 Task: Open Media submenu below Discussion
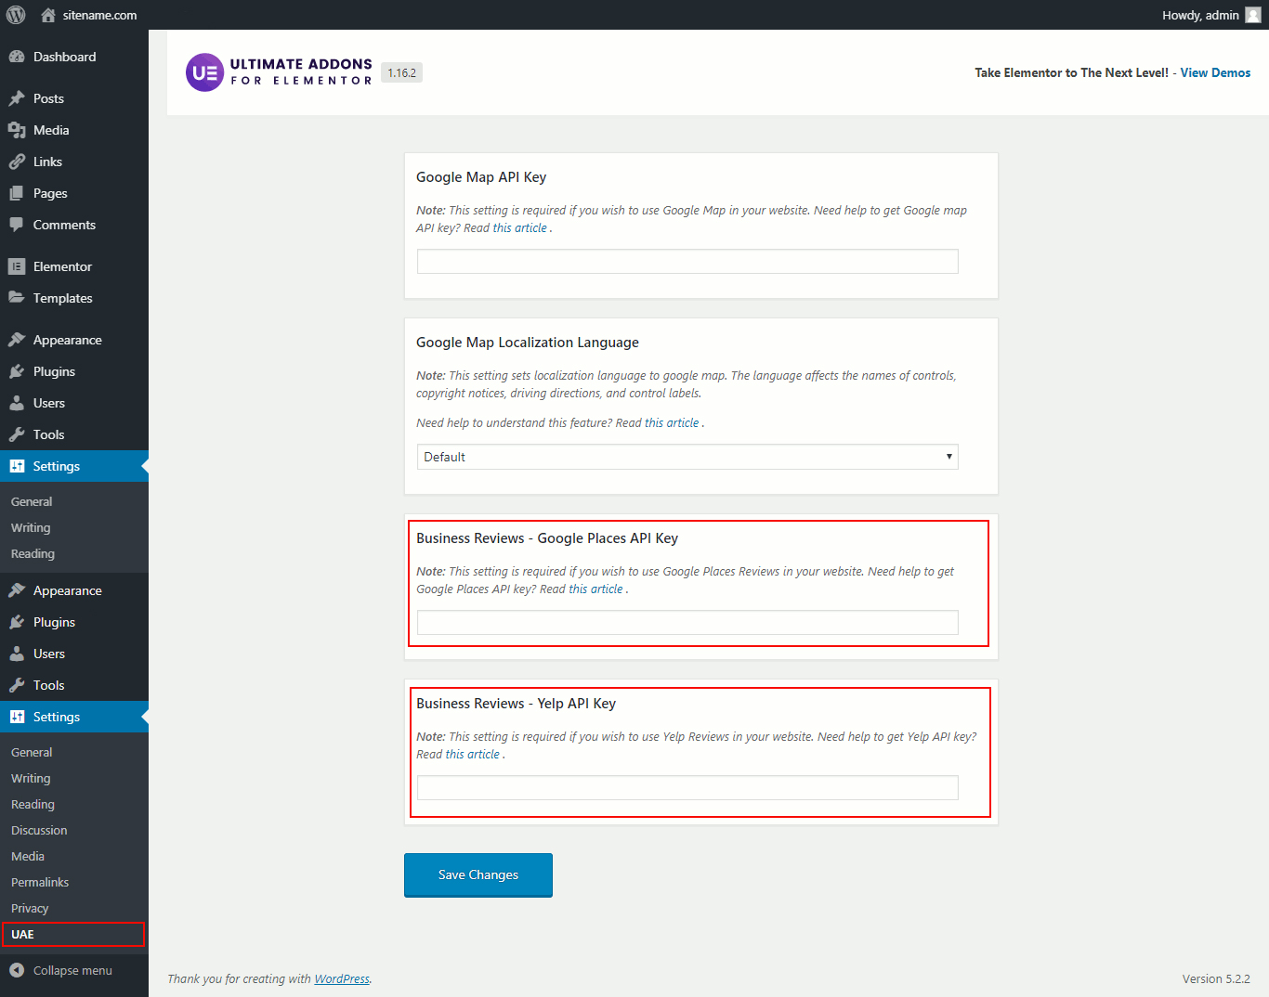(28, 856)
